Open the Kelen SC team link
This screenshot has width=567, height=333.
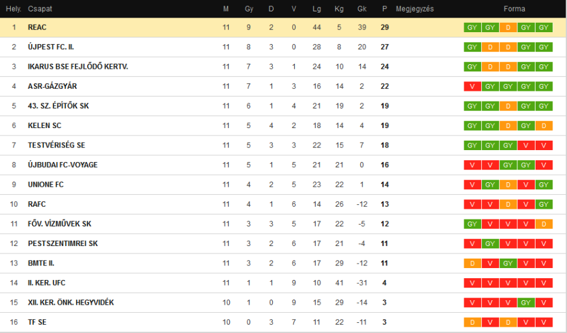click(x=44, y=126)
